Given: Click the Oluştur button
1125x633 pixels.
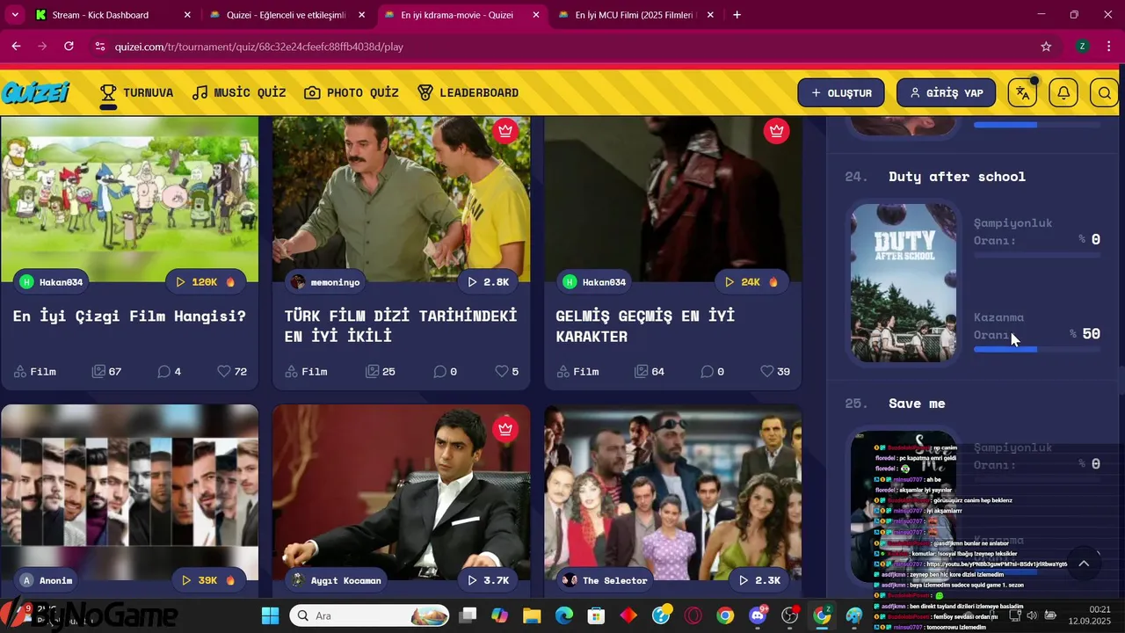Looking at the screenshot, I should 841,92.
